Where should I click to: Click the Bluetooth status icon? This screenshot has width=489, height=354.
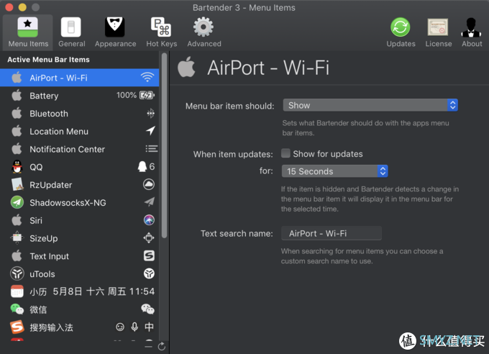click(x=150, y=113)
